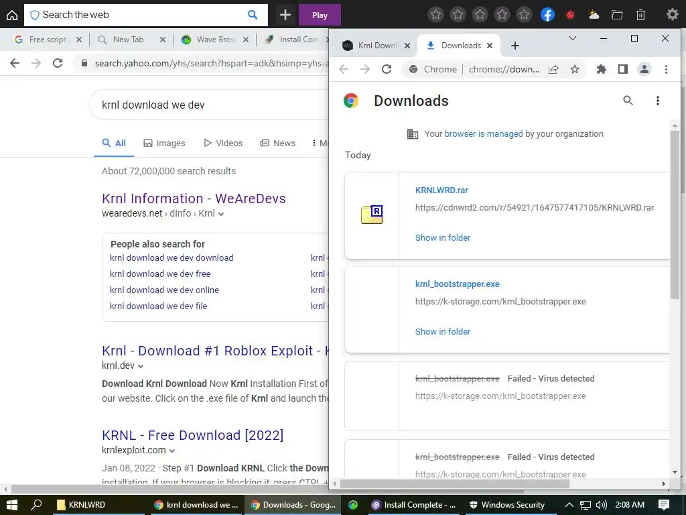Screen dimensions: 686x515
Task: Open Chrome three-dot main menu
Action: click(666, 69)
